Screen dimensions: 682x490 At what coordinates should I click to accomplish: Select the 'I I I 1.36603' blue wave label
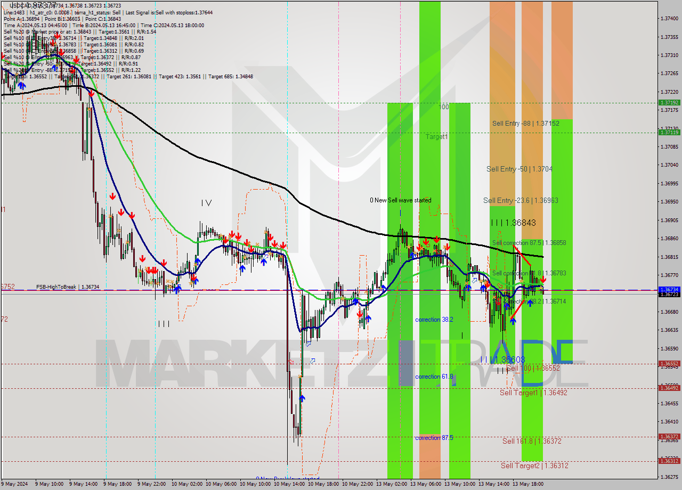[x=502, y=360]
